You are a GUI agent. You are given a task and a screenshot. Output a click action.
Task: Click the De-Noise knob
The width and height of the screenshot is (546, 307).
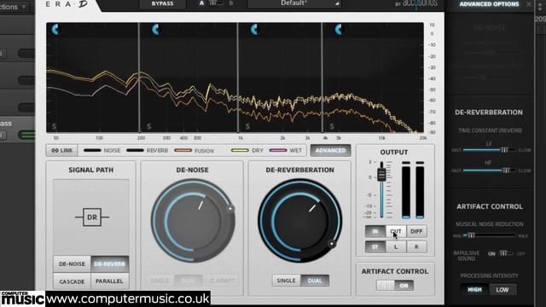coord(193,221)
